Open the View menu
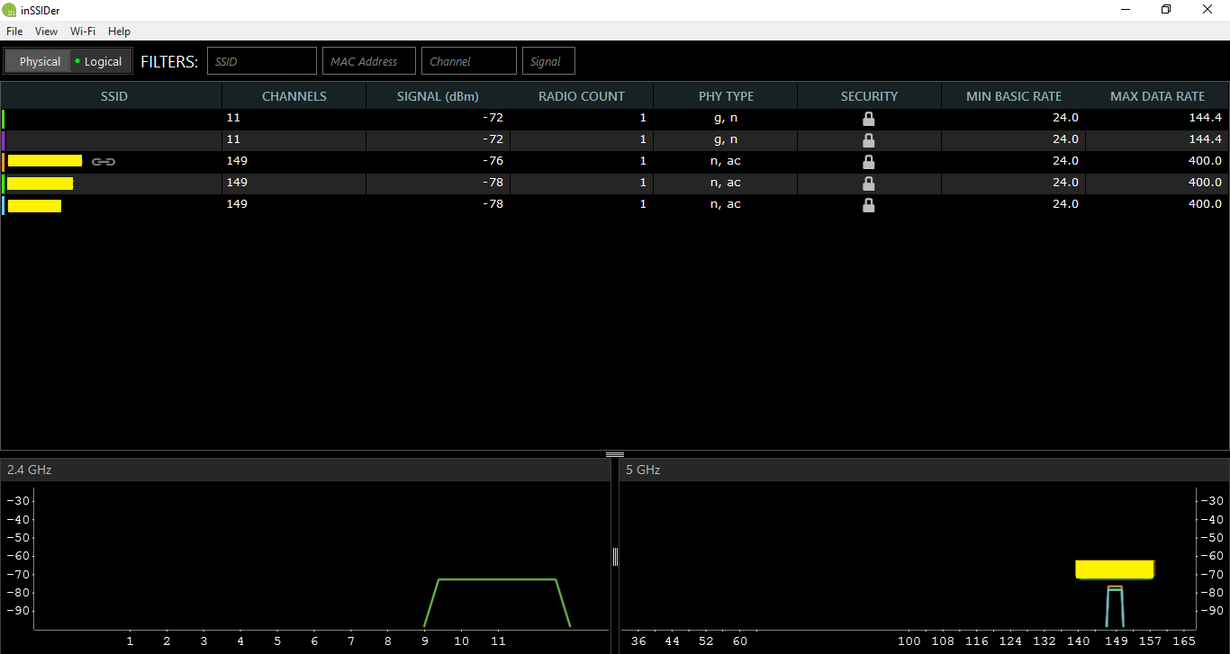The height and width of the screenshot is (654, 1230). (x=46, y=31)
